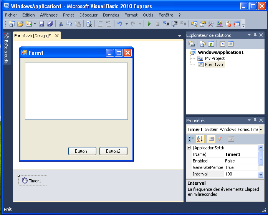268x215 pixels.
Task: Click the Object Browser toolbar icon
Action: [x=220, y=24]
